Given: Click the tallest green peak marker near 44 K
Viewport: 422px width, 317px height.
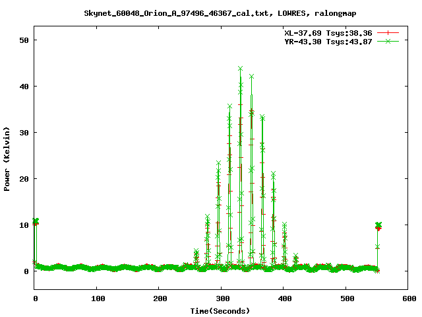Looking at the screenshot, I should [x=240, y=69].
